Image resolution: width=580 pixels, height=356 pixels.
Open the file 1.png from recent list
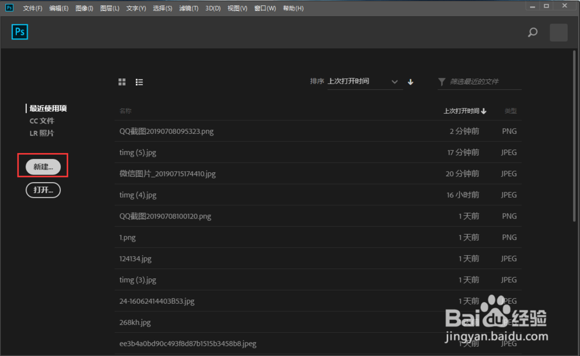point(127,237)
